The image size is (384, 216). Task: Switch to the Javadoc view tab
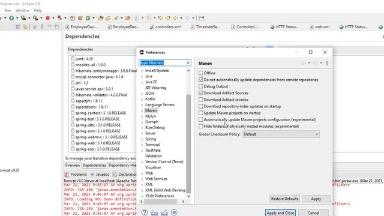coord(100,175)
